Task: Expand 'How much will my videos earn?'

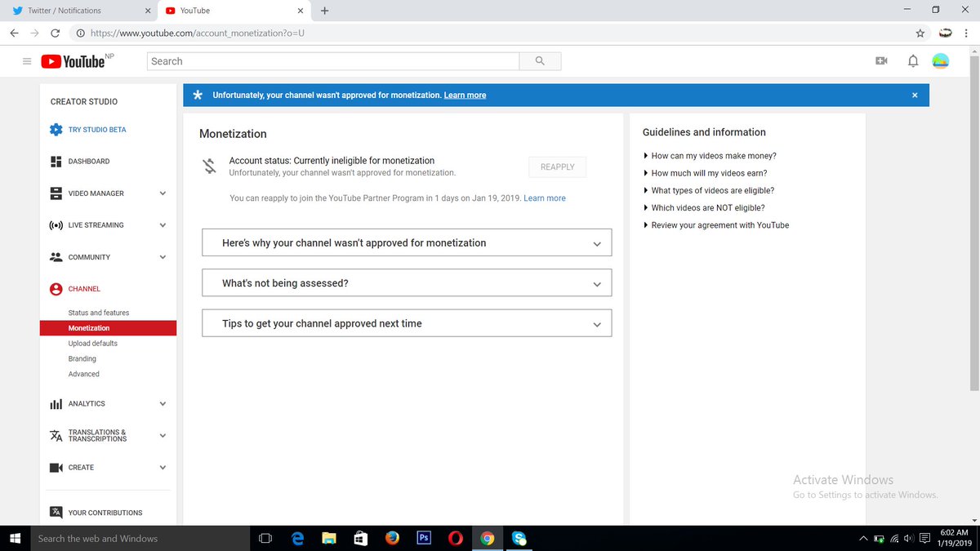Action: click(x=705, y=173)
